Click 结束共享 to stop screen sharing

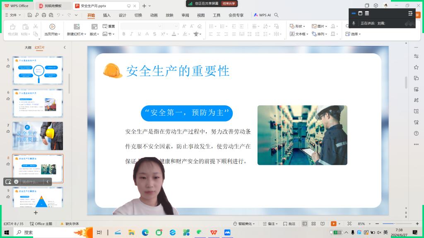[x=229, y=3]
